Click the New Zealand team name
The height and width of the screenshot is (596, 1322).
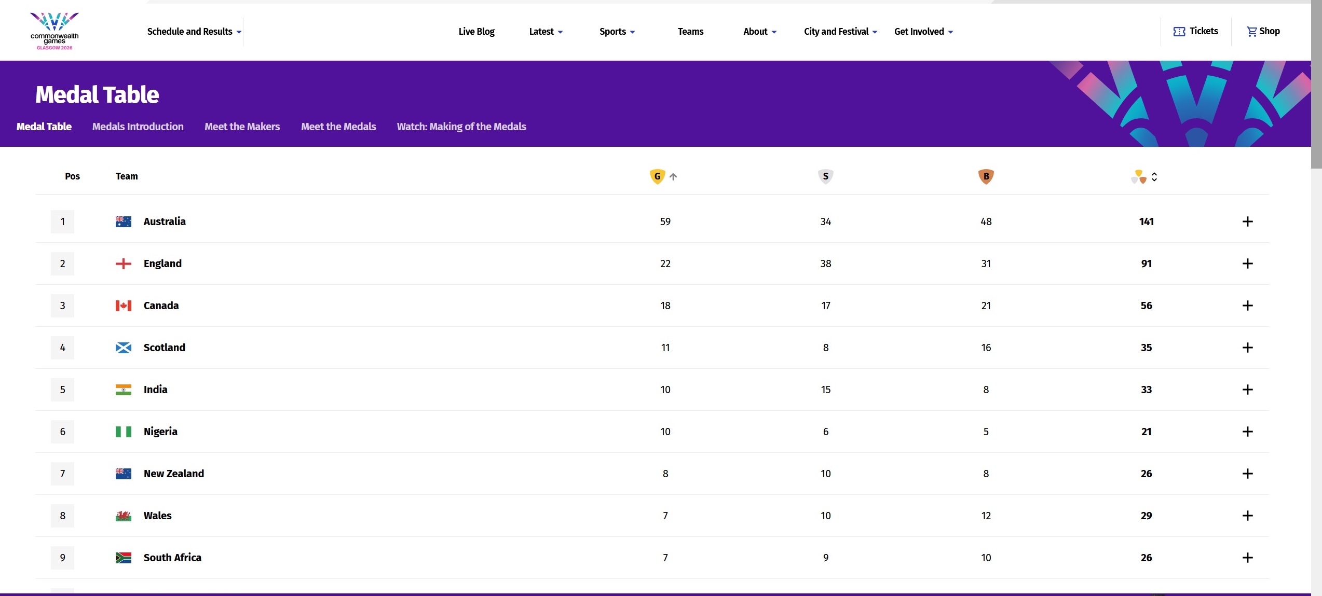point(174,474)
